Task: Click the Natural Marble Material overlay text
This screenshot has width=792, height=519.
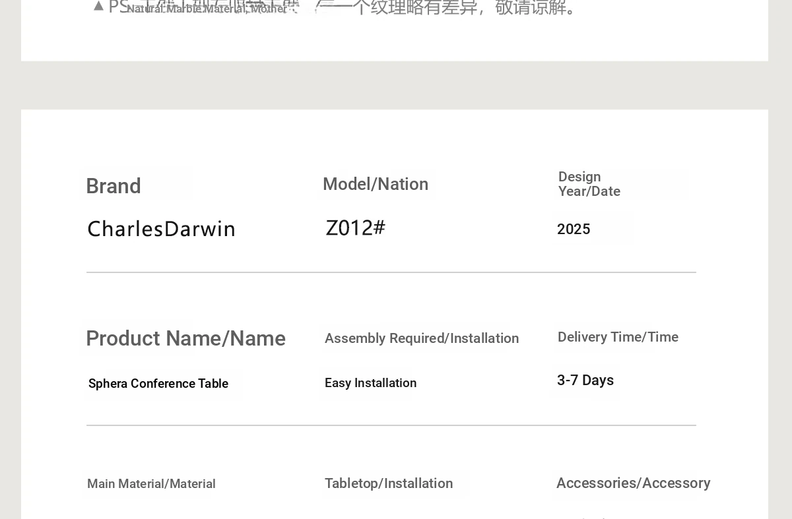Action: pyautogui.click(x=206, y=9)
